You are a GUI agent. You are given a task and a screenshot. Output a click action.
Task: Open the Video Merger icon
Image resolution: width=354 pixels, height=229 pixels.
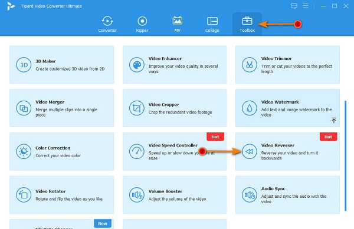(24, 108)
